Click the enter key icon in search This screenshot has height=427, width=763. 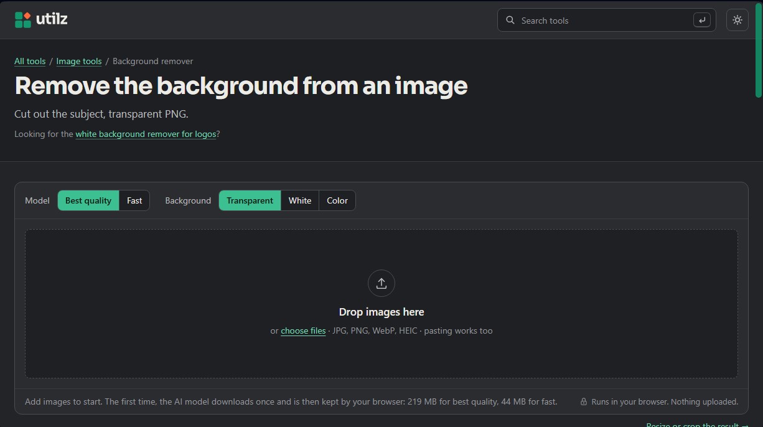click(701, 20)
